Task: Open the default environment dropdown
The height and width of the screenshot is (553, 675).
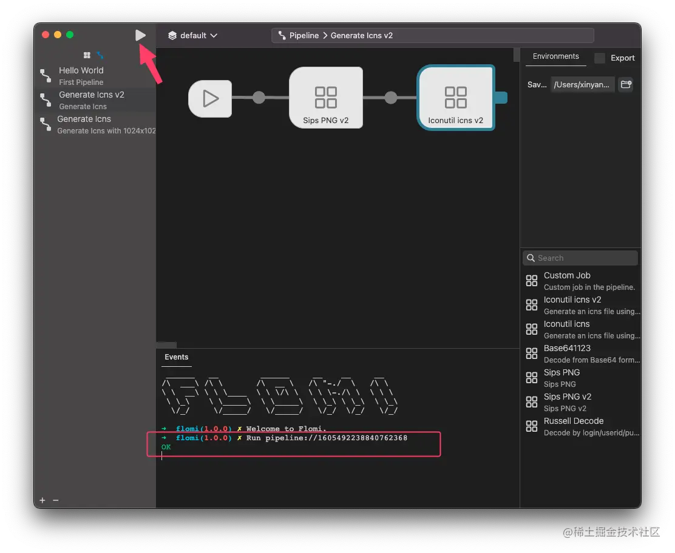Action: pos(192,35)
